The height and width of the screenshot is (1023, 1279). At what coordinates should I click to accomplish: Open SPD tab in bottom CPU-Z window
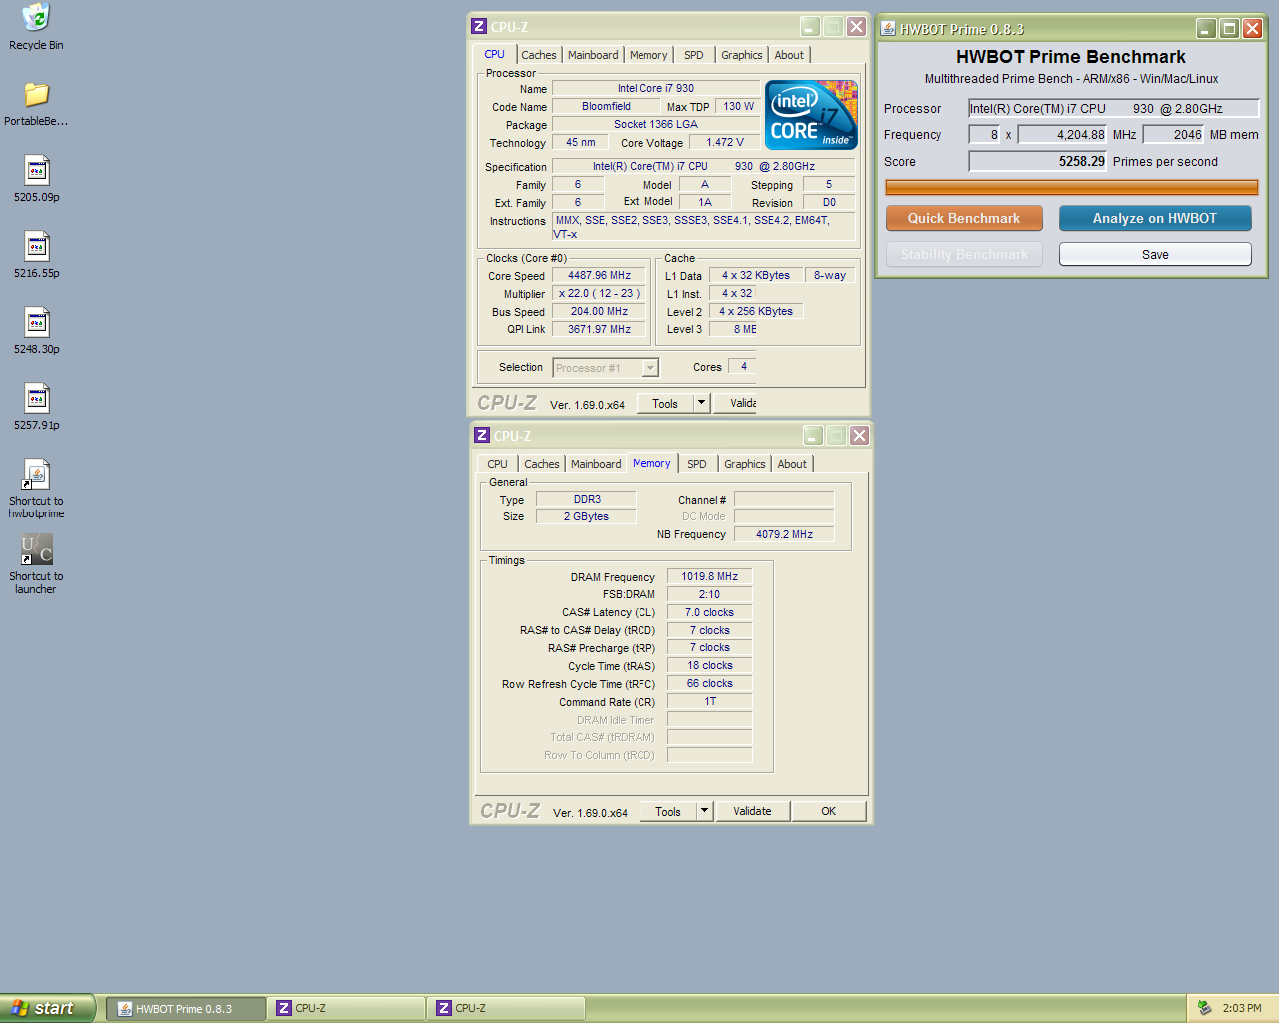[697, 464]
